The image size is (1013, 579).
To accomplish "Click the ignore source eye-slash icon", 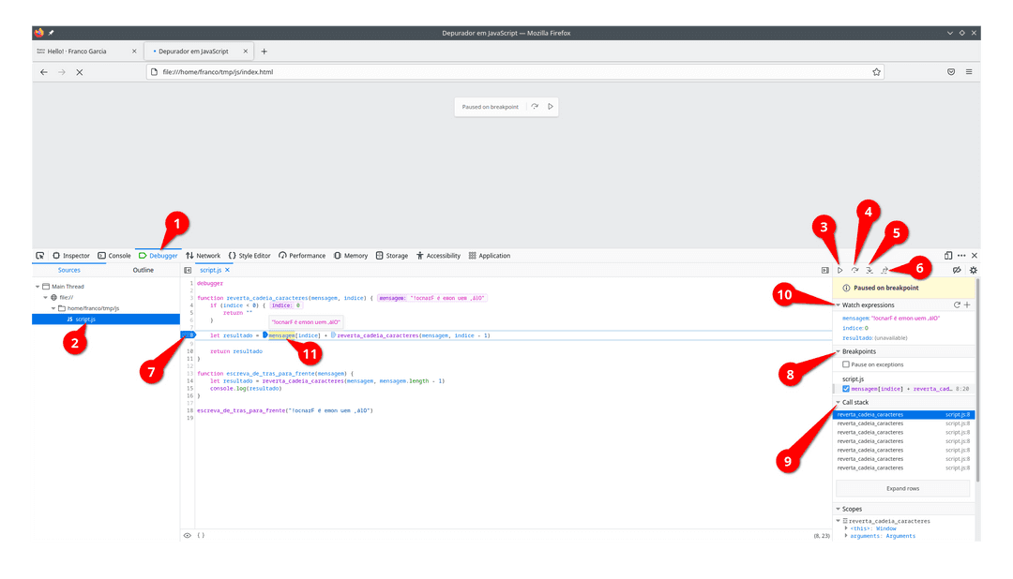I will coord(957,270).
